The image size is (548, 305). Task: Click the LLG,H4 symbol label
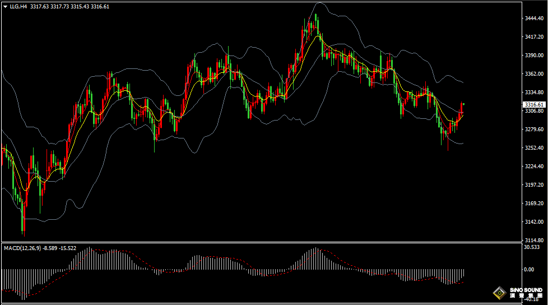(18, 6)
